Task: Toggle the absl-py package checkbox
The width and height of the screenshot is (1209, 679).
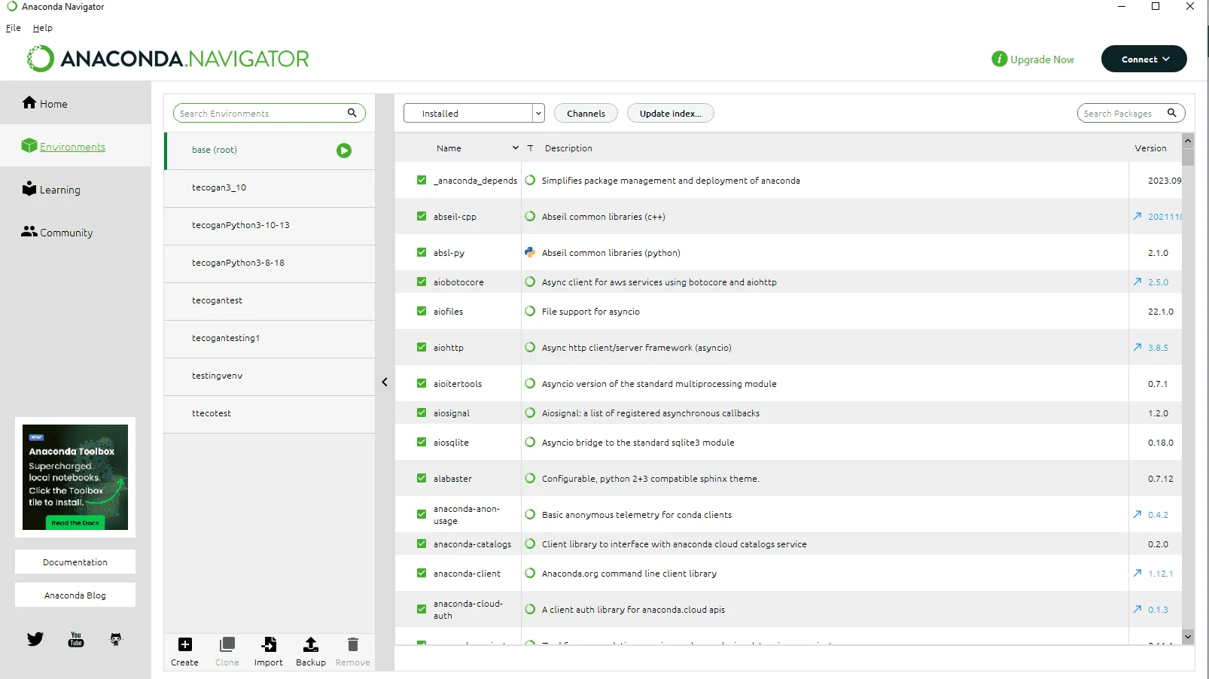Action: click(x=422, y=252)
